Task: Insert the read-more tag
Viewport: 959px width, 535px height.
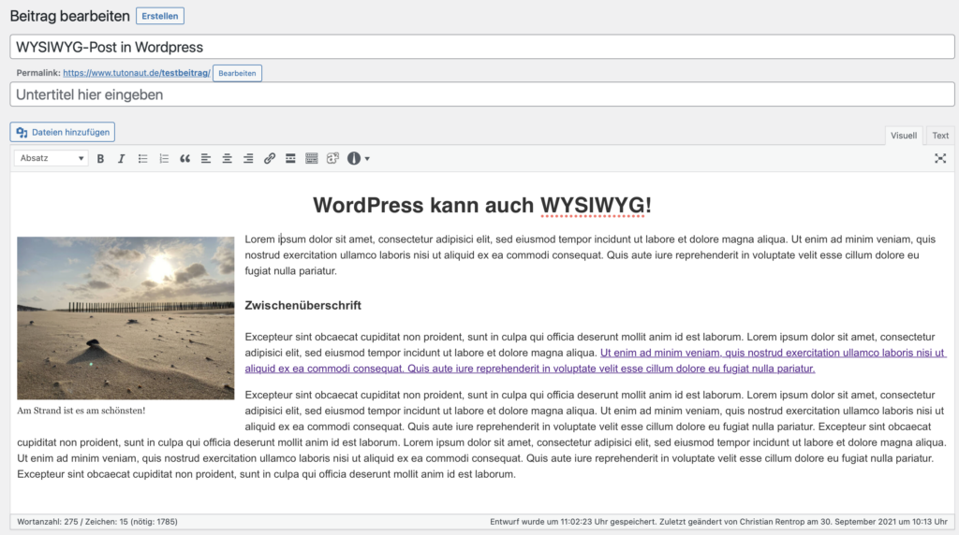Action: 290,159
